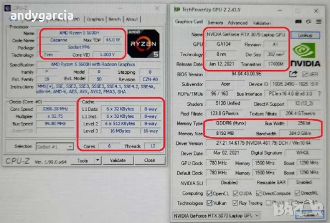Click the Cores value 6
This screenshot has height=223, width=330.
pos(109,146)
